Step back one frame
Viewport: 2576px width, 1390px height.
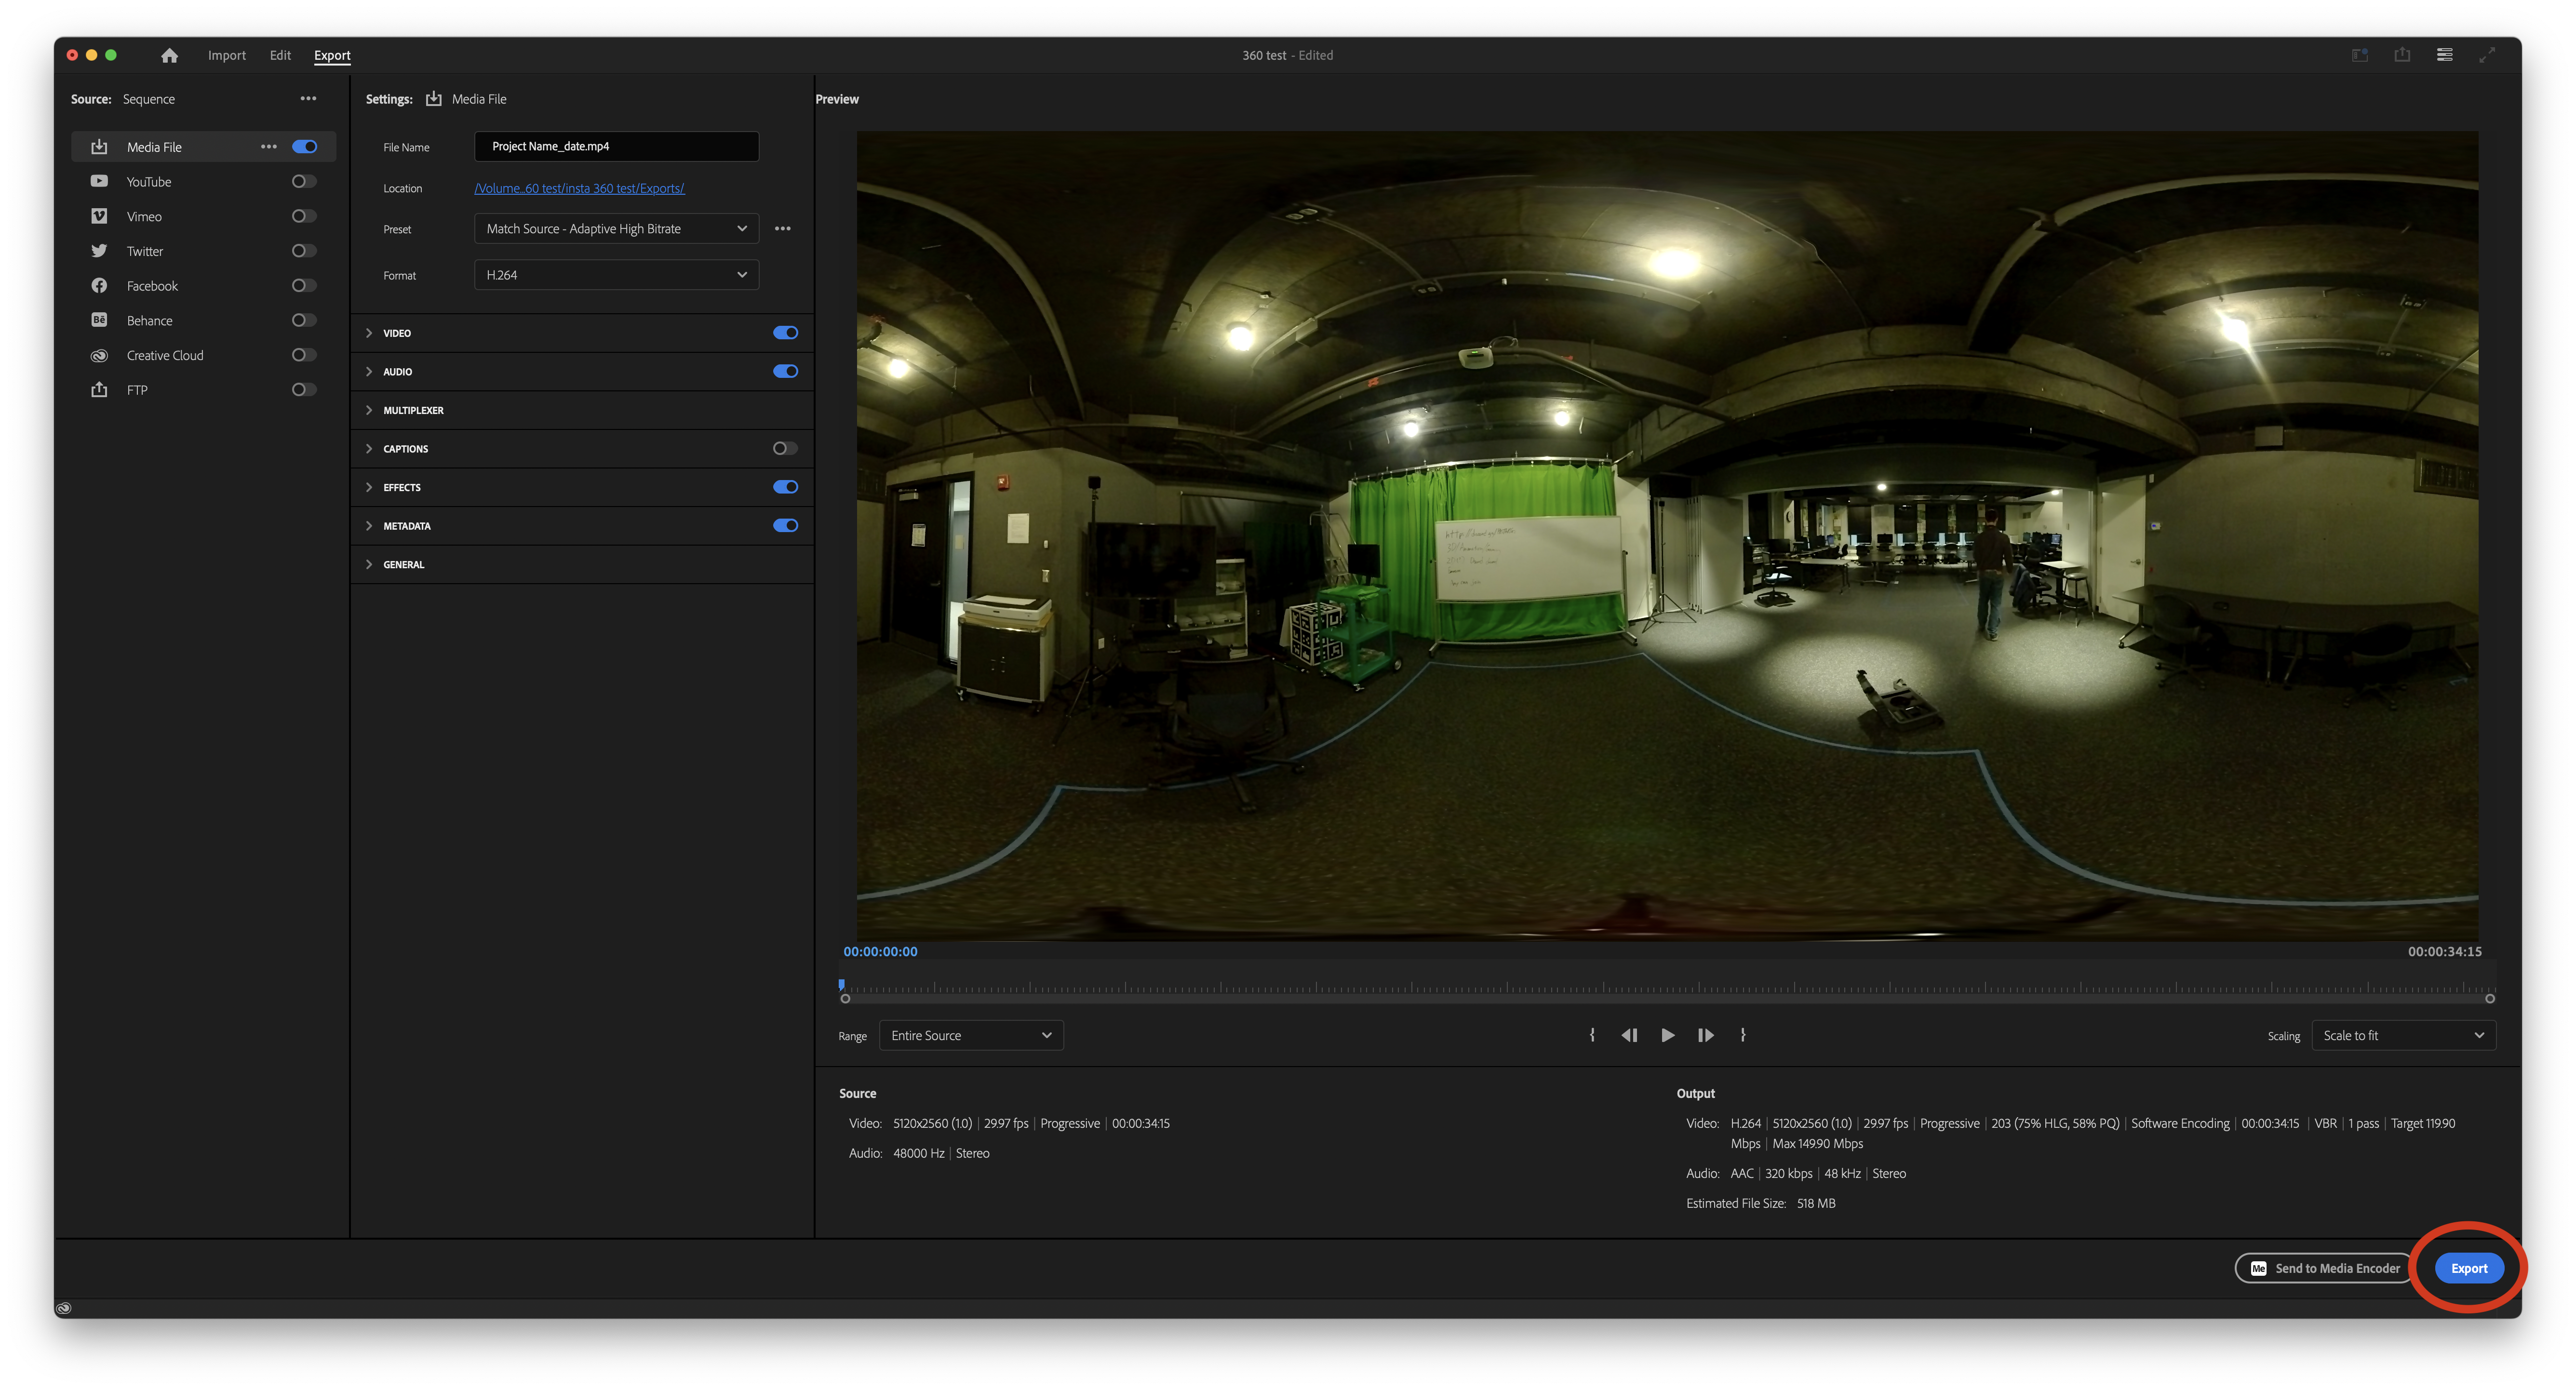click(1629, 1035)
